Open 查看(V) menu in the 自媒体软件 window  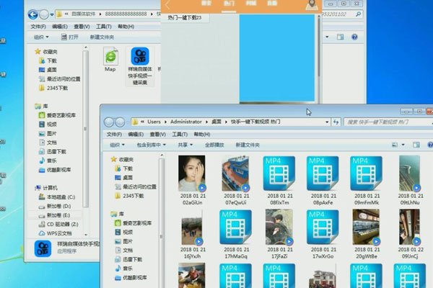[82, 27]
